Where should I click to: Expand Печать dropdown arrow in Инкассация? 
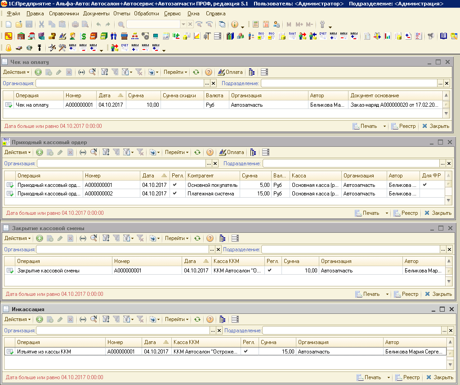point(389,377)
